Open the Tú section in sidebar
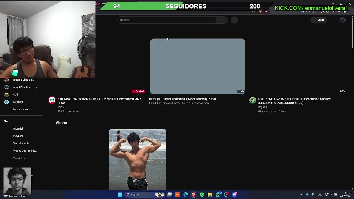This screenshot has width=354, height=199. [6, 121]
